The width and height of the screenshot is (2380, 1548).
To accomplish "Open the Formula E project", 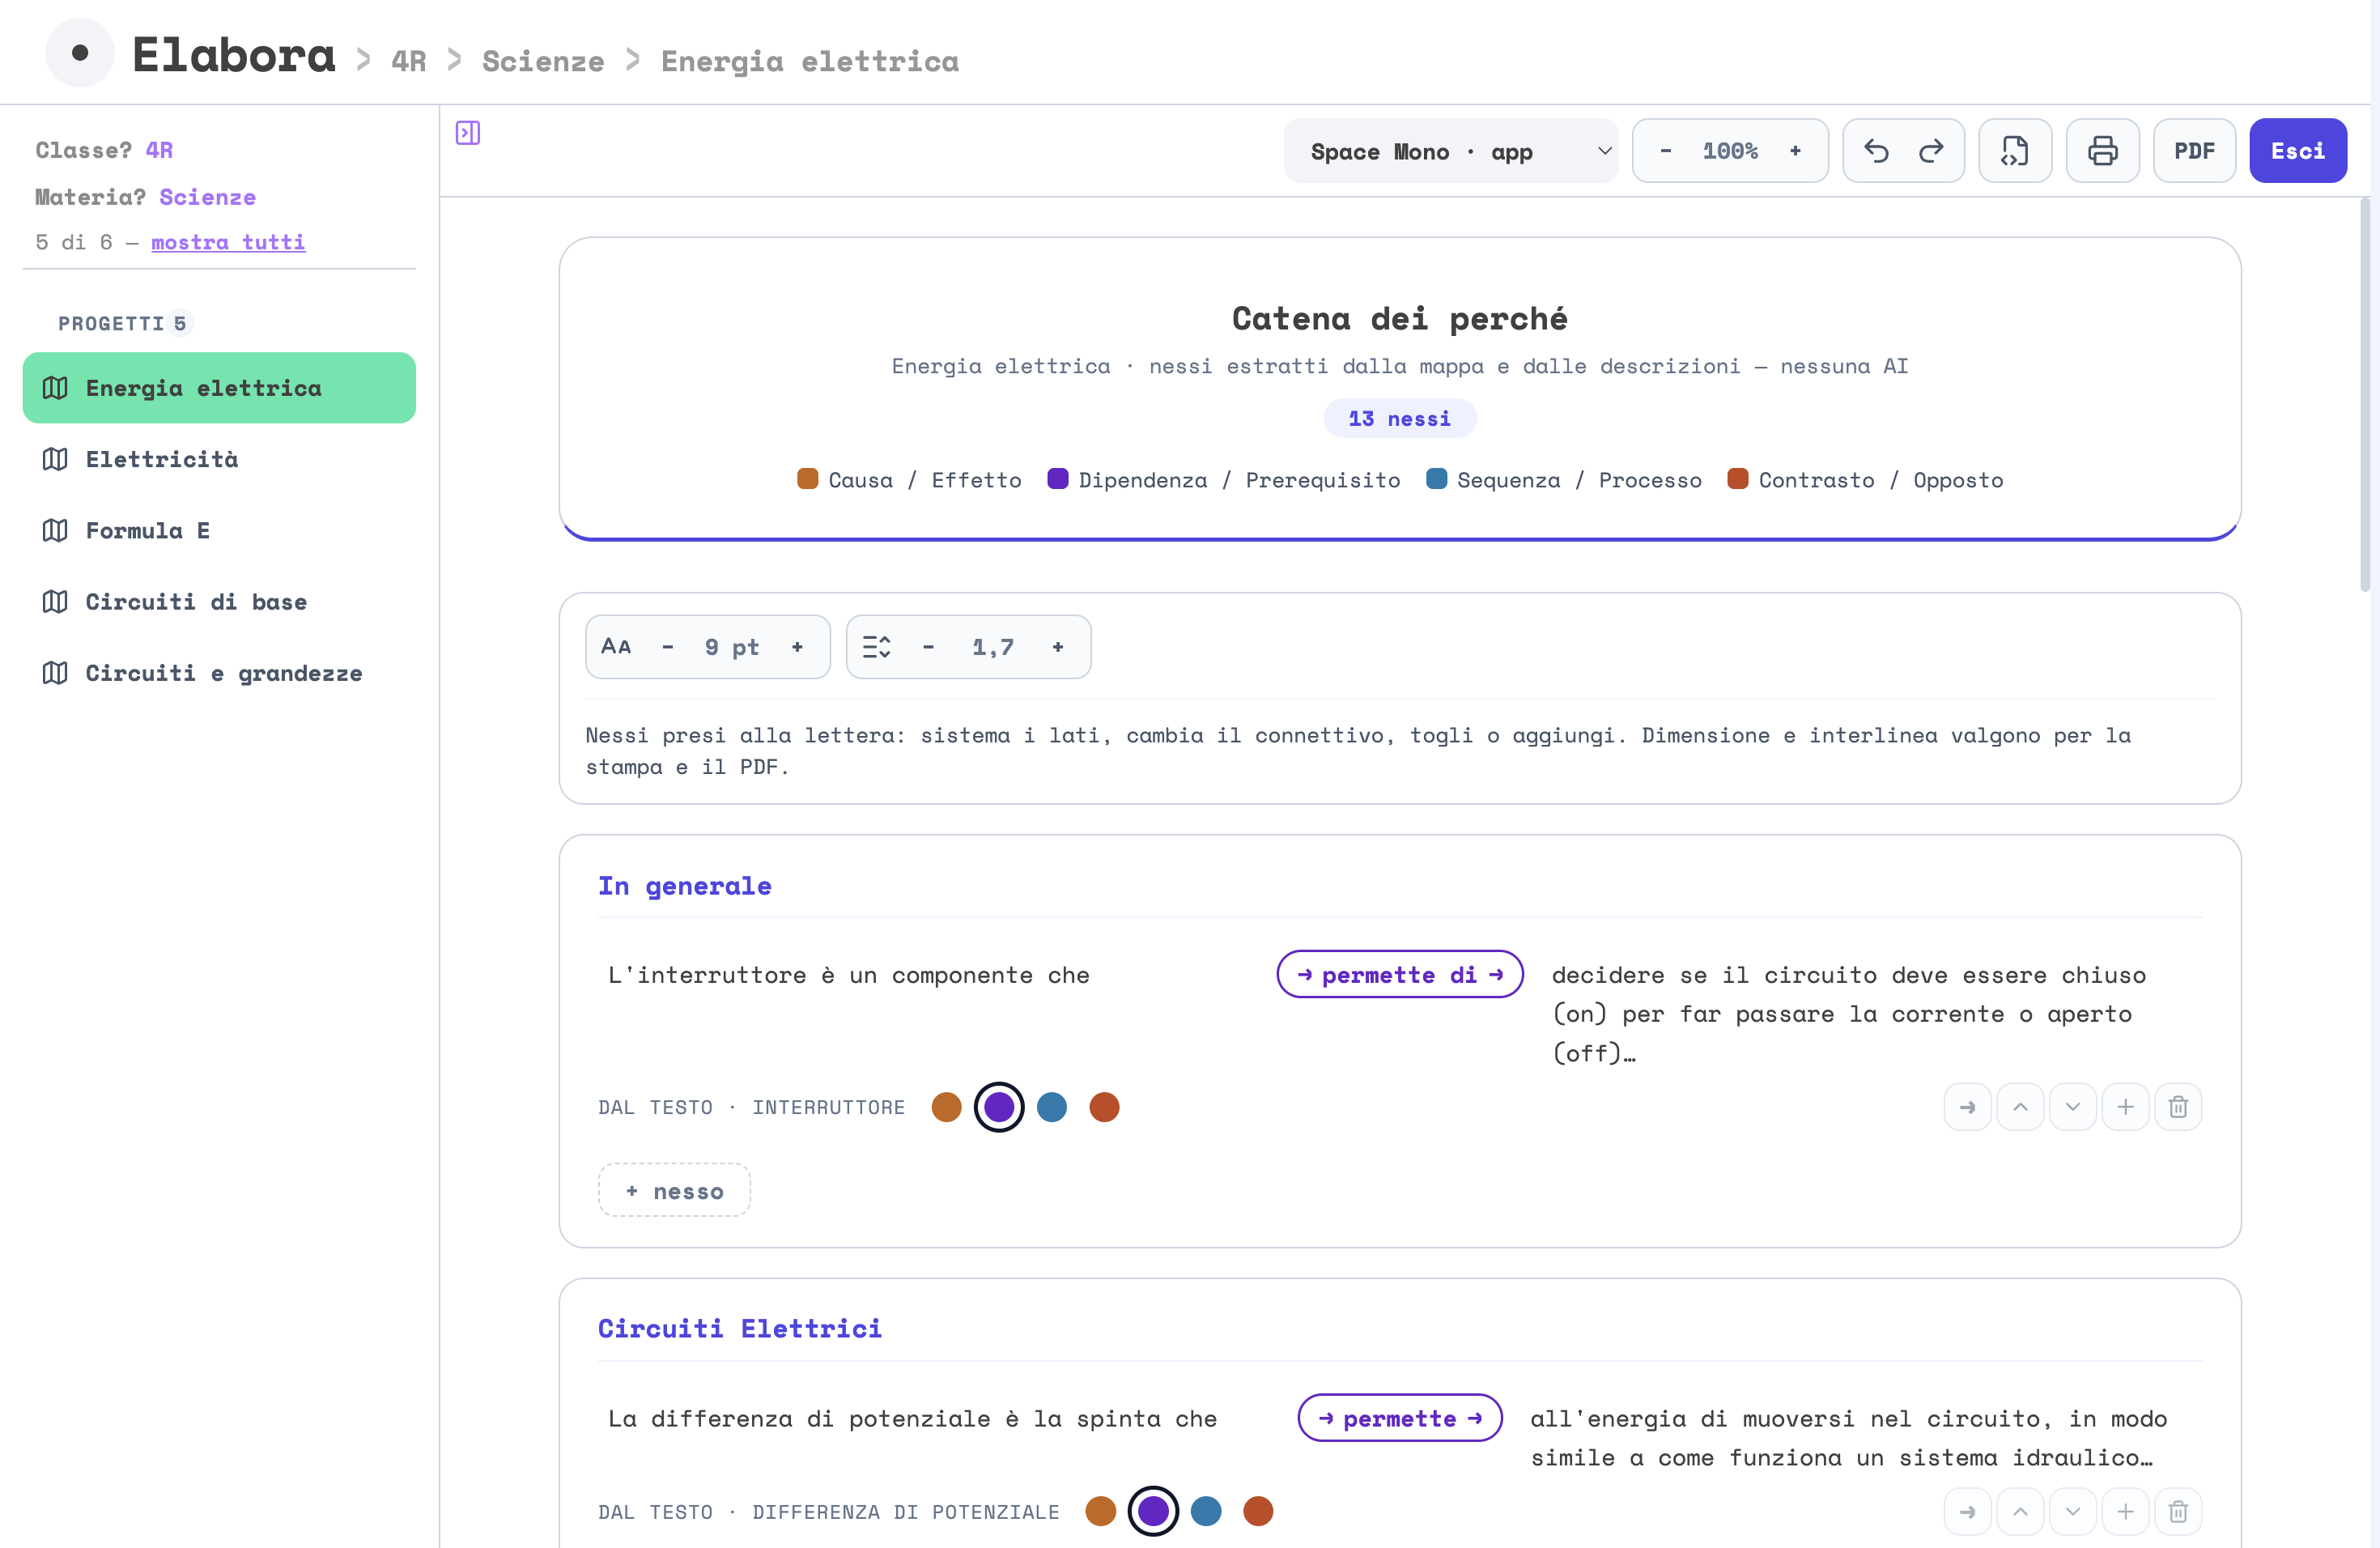I will pos(219,530).
